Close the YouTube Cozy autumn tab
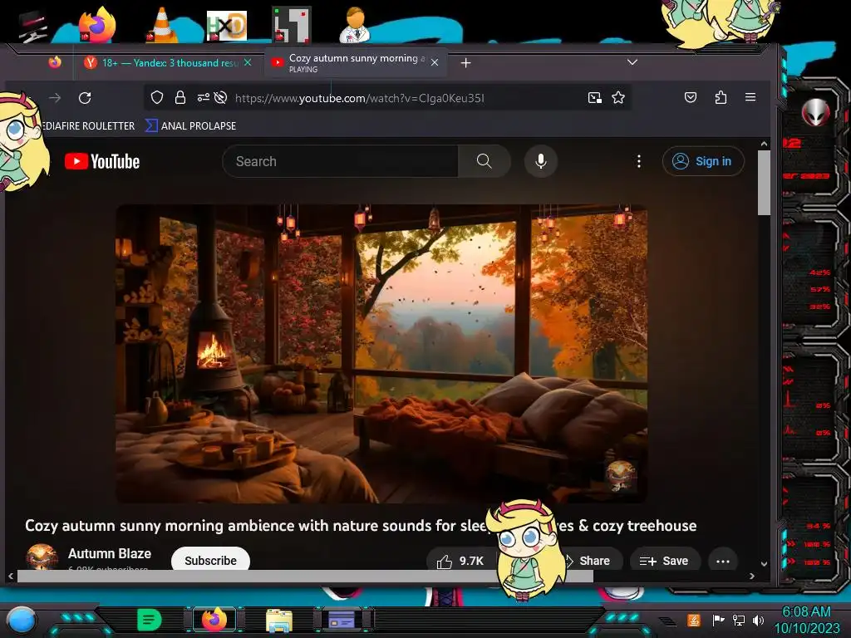 pyautogui.click(x=435, y=63)
